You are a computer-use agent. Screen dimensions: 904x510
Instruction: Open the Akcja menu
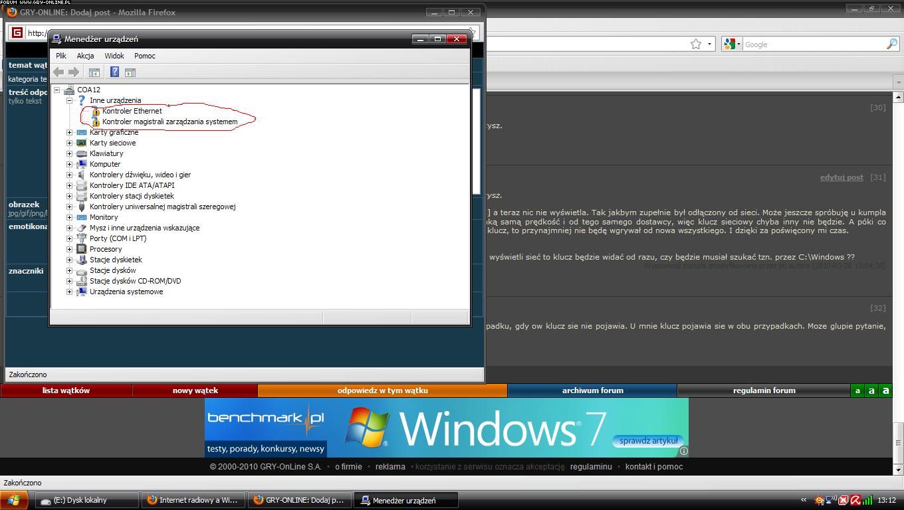point(85,56)
